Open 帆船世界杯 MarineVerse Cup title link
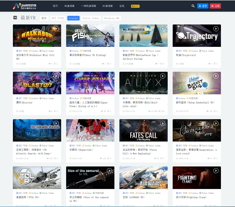 140,57
